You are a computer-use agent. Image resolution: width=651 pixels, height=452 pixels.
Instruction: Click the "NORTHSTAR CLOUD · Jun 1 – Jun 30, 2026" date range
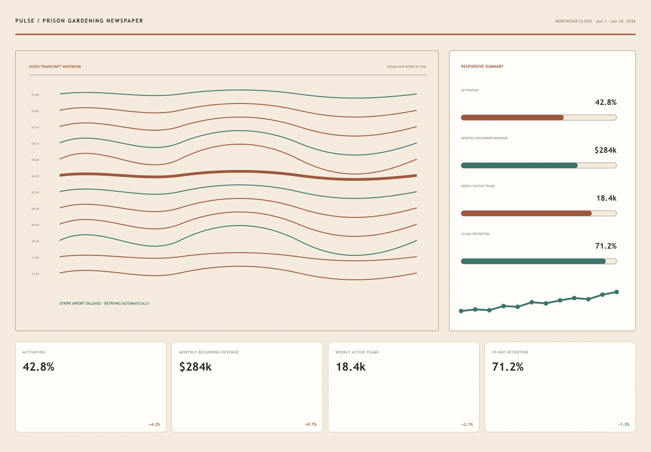[595, 21]
